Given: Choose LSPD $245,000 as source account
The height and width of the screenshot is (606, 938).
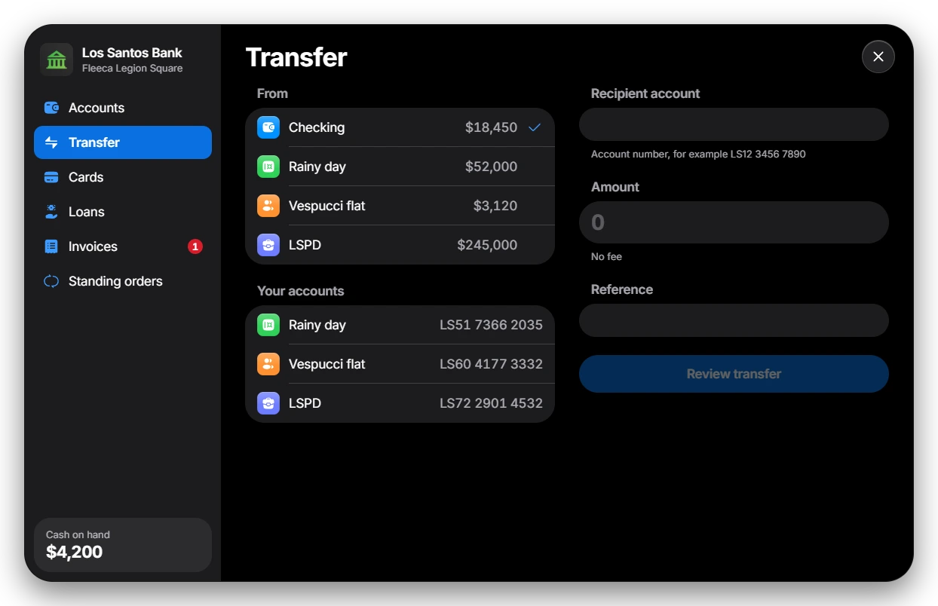Looking at the screenshot, I should (x=400, y=245).
